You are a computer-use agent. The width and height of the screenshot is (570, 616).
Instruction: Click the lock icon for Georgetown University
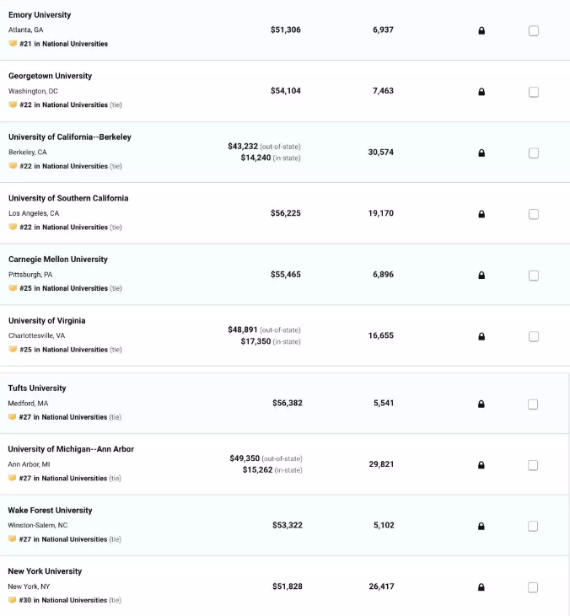pyautogui.click(x=481, y=92)
